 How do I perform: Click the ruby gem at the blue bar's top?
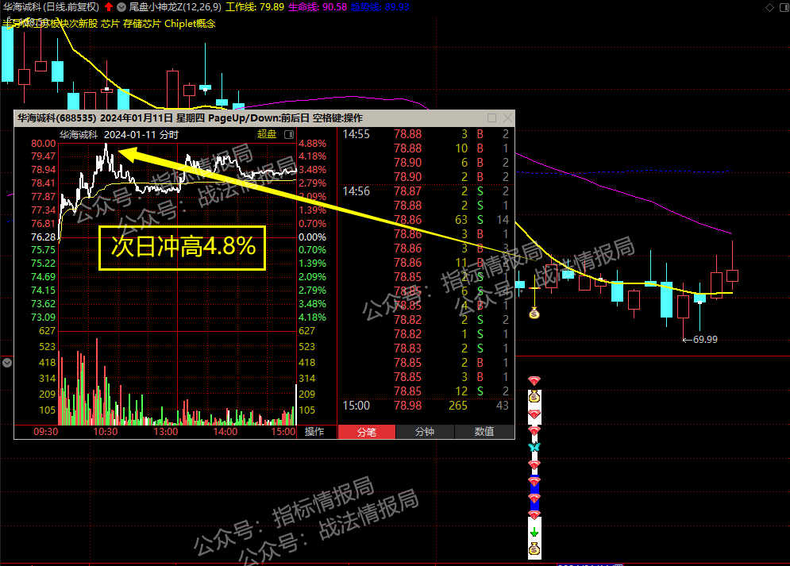pyautogui.click(x=534, y=481)
